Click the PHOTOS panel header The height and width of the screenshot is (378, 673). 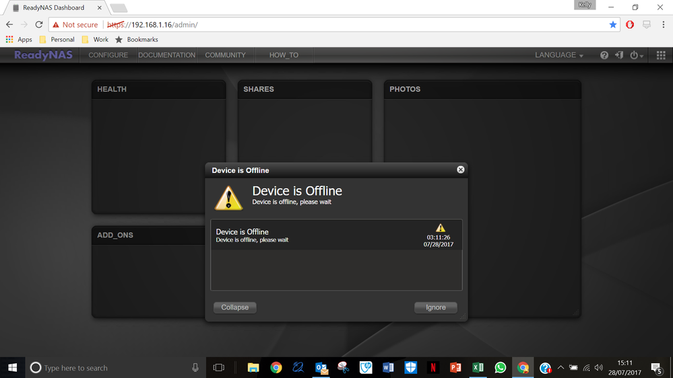[x=482, y=89]
